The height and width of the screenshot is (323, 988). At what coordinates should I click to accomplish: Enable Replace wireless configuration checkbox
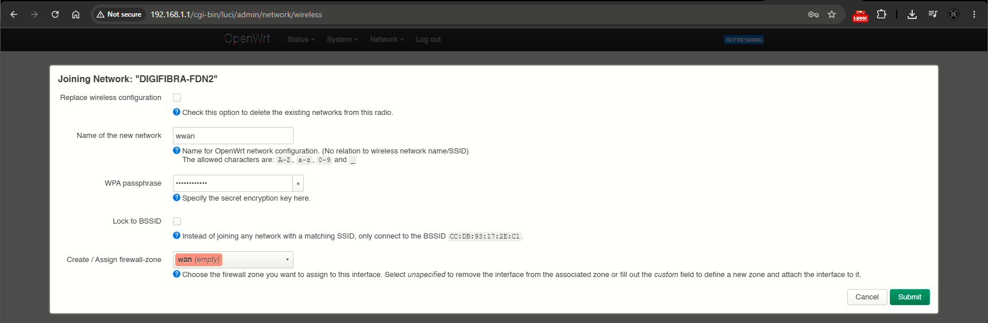point(177,98)
